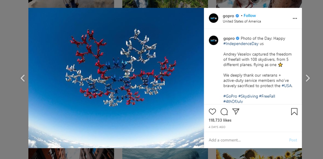
Task: Open the gopro avatar beside the caption
Action: coord(213,40)
